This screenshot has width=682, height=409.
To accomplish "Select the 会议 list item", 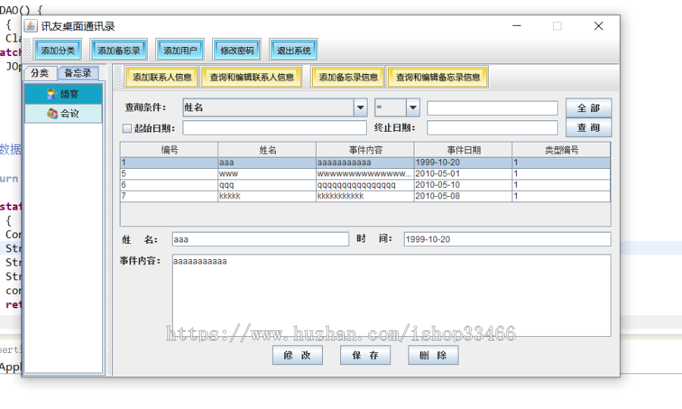I will (x=64, y=114).
